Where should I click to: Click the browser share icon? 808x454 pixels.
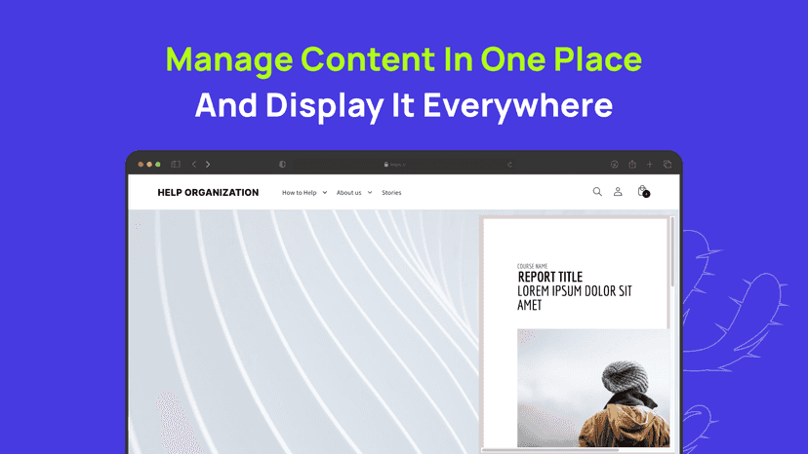tap(632, 165)
